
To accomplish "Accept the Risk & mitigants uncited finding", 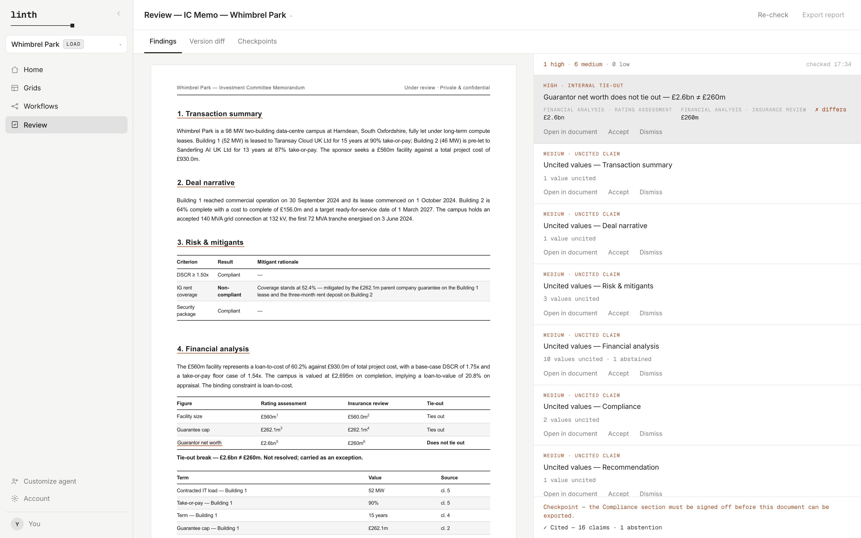I will pos(618,313).
